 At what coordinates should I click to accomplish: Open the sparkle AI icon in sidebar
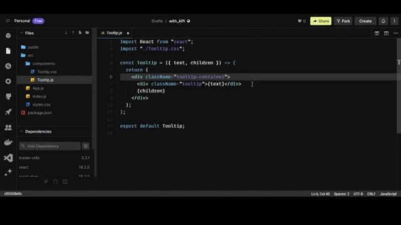pyautogui.click(x=8, y=172)
